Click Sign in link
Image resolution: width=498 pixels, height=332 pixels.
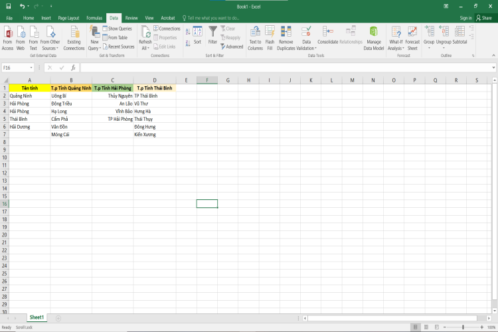pos(465,18)
